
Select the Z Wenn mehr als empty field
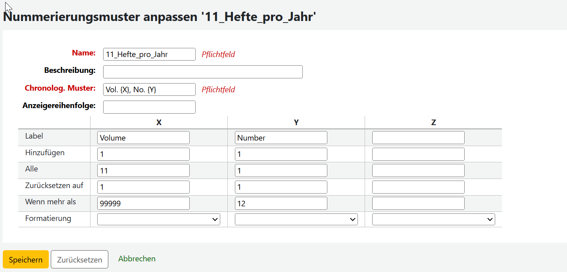418,204
